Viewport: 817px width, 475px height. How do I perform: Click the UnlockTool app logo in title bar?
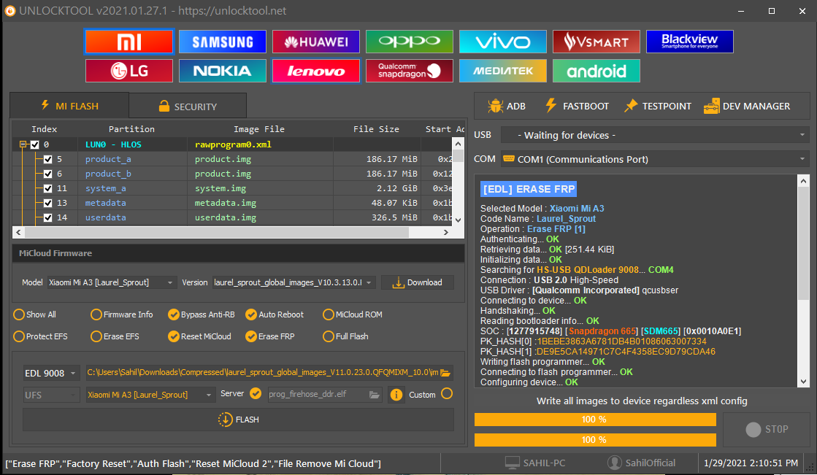point(10,10)
